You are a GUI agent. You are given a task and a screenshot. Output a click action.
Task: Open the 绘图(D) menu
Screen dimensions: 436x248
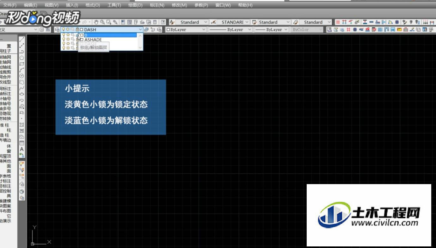coord(135,5)
